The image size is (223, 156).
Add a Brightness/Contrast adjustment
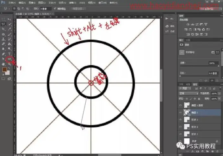pos(188,25)
